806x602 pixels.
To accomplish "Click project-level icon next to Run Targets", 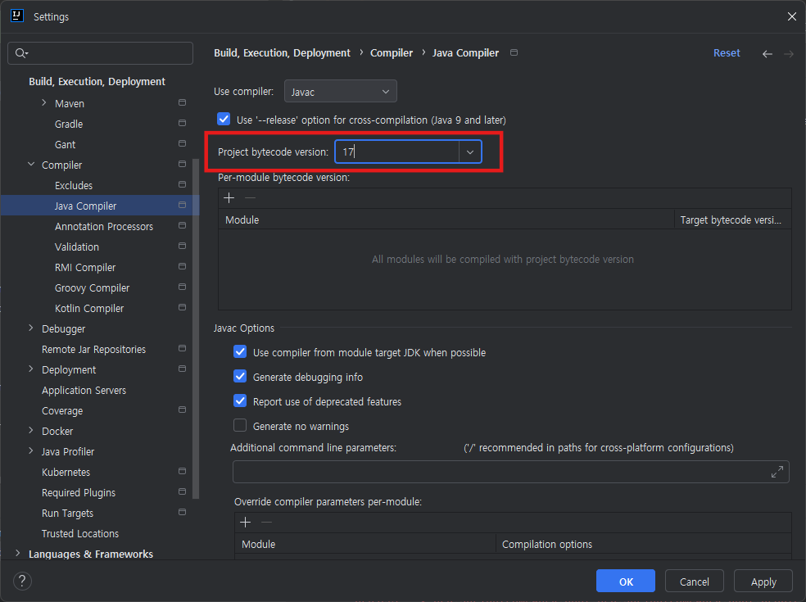I will pyautogui.click(x=182, y=512).
